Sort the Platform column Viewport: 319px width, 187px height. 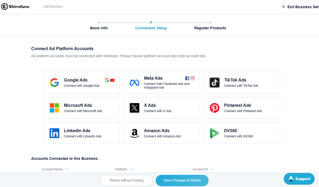pos(132,169)
